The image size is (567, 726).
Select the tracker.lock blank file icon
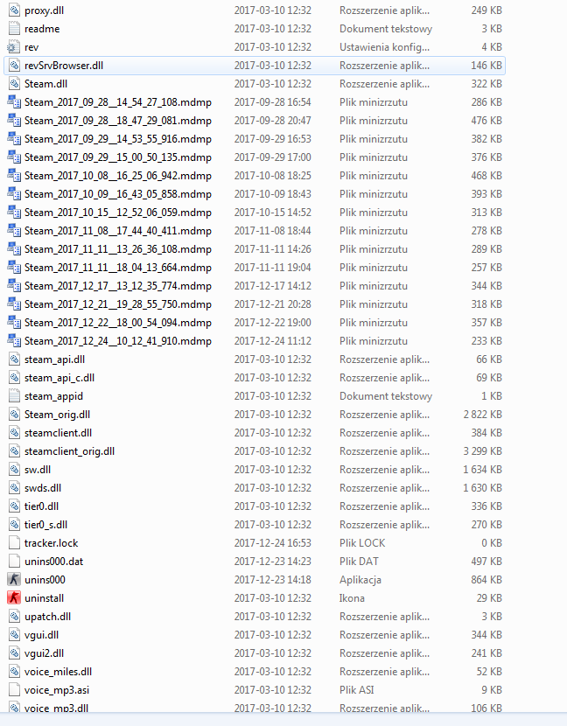point(14,542)
